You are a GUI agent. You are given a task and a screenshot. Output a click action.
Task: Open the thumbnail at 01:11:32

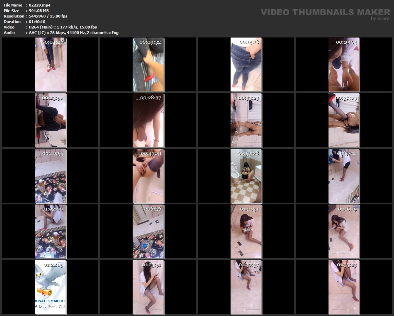[246, 232]
